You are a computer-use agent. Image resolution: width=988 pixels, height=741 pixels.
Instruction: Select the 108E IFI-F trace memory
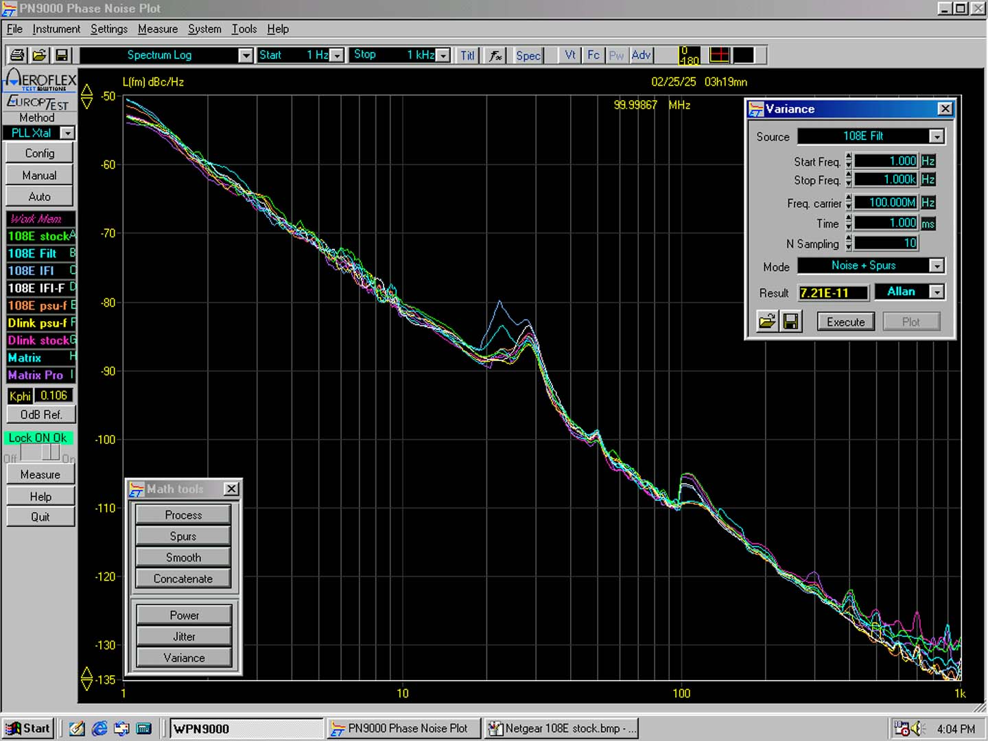(40, 288)
